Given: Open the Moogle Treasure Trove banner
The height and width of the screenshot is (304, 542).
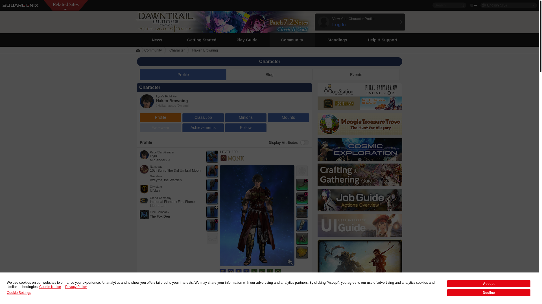Looking at the screenshot, I should [x=360, y=124].
